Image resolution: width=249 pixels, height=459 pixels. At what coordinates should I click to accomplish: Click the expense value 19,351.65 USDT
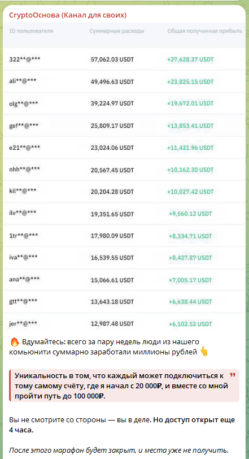tap(112, 214)
